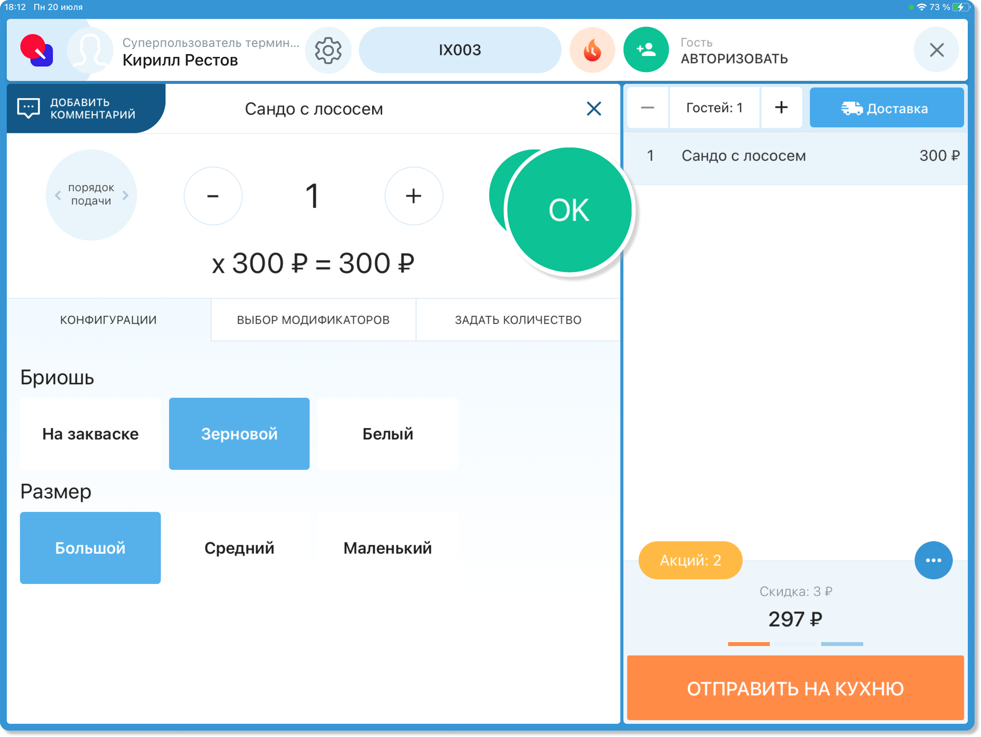
Task: Tap the battery status icon
Action: [961, 7]
